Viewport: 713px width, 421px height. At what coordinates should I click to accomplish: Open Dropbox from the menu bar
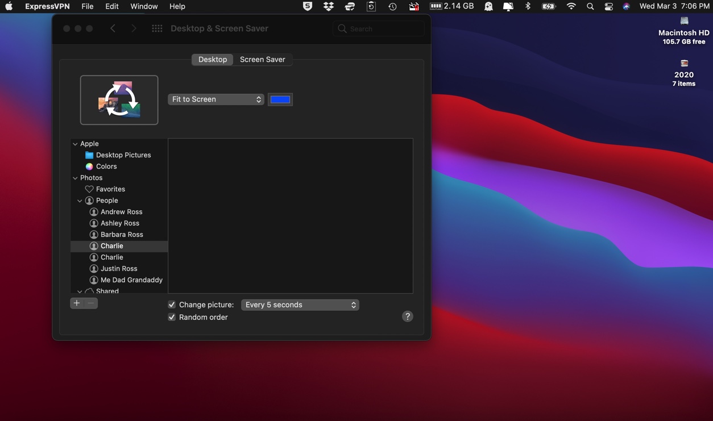329,6
